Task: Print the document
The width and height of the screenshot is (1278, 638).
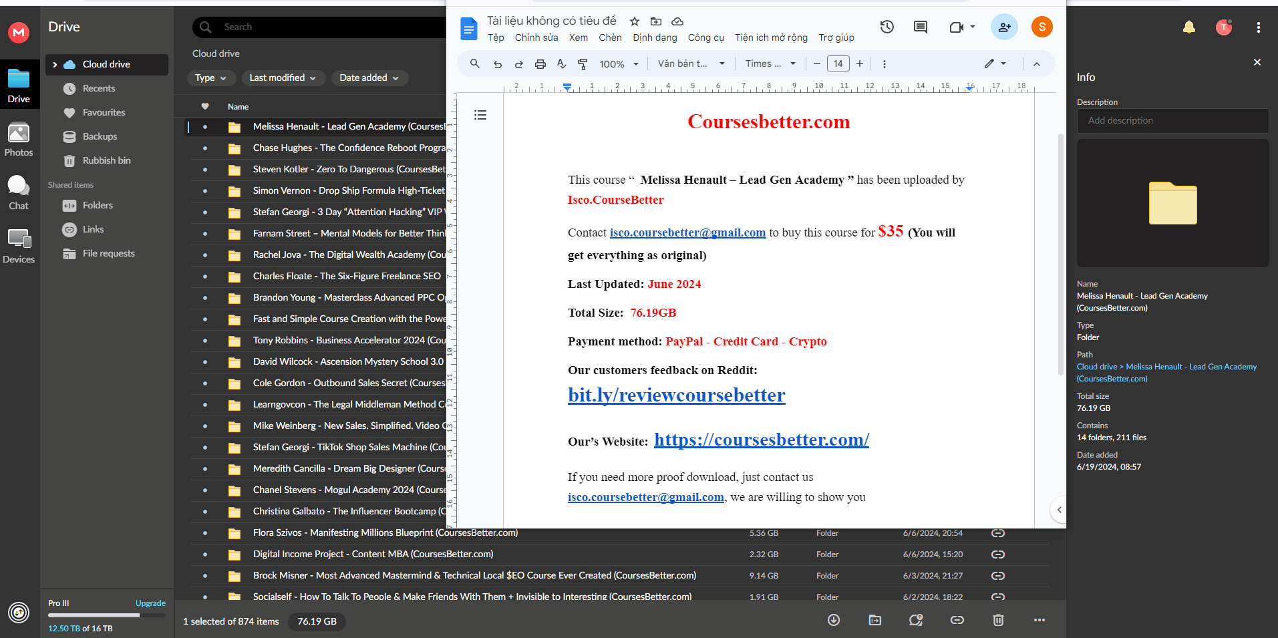Action: click(540, 64)
